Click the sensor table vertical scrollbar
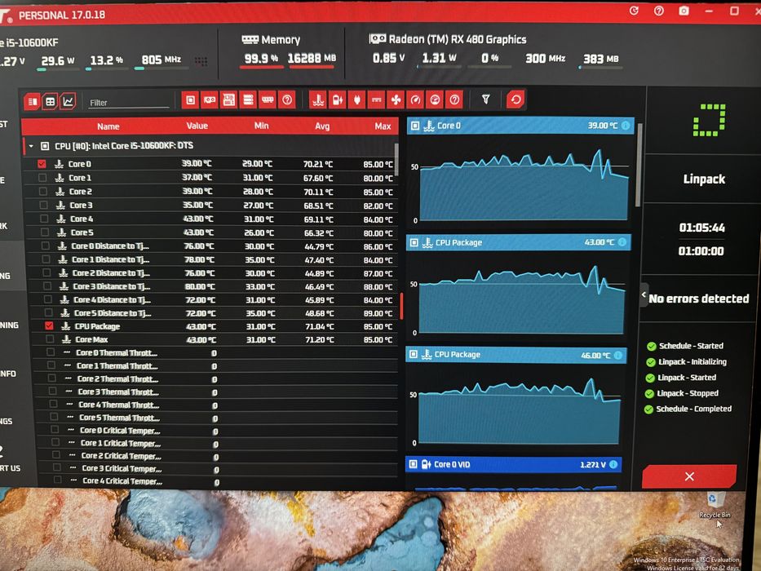 pyautogui.click(x=396, y=159)
